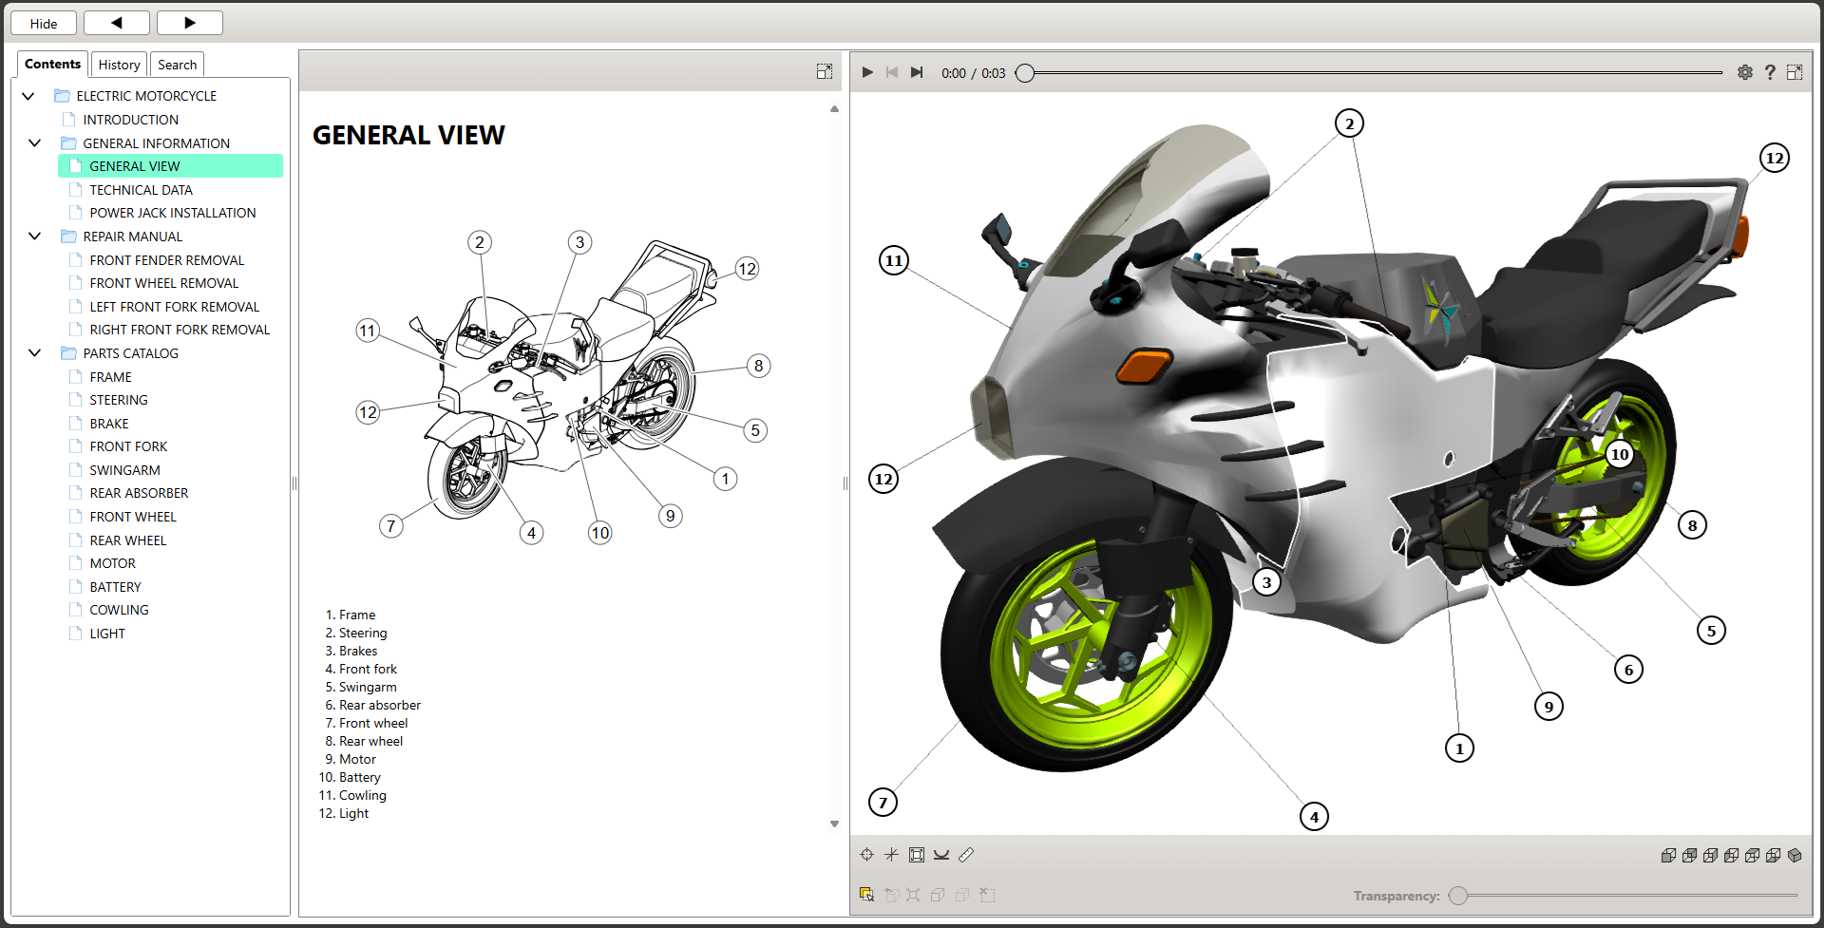Collapse the REPAIR MANUAL section
Screen dimensions: 1824x928
click(x=35, y=237)
